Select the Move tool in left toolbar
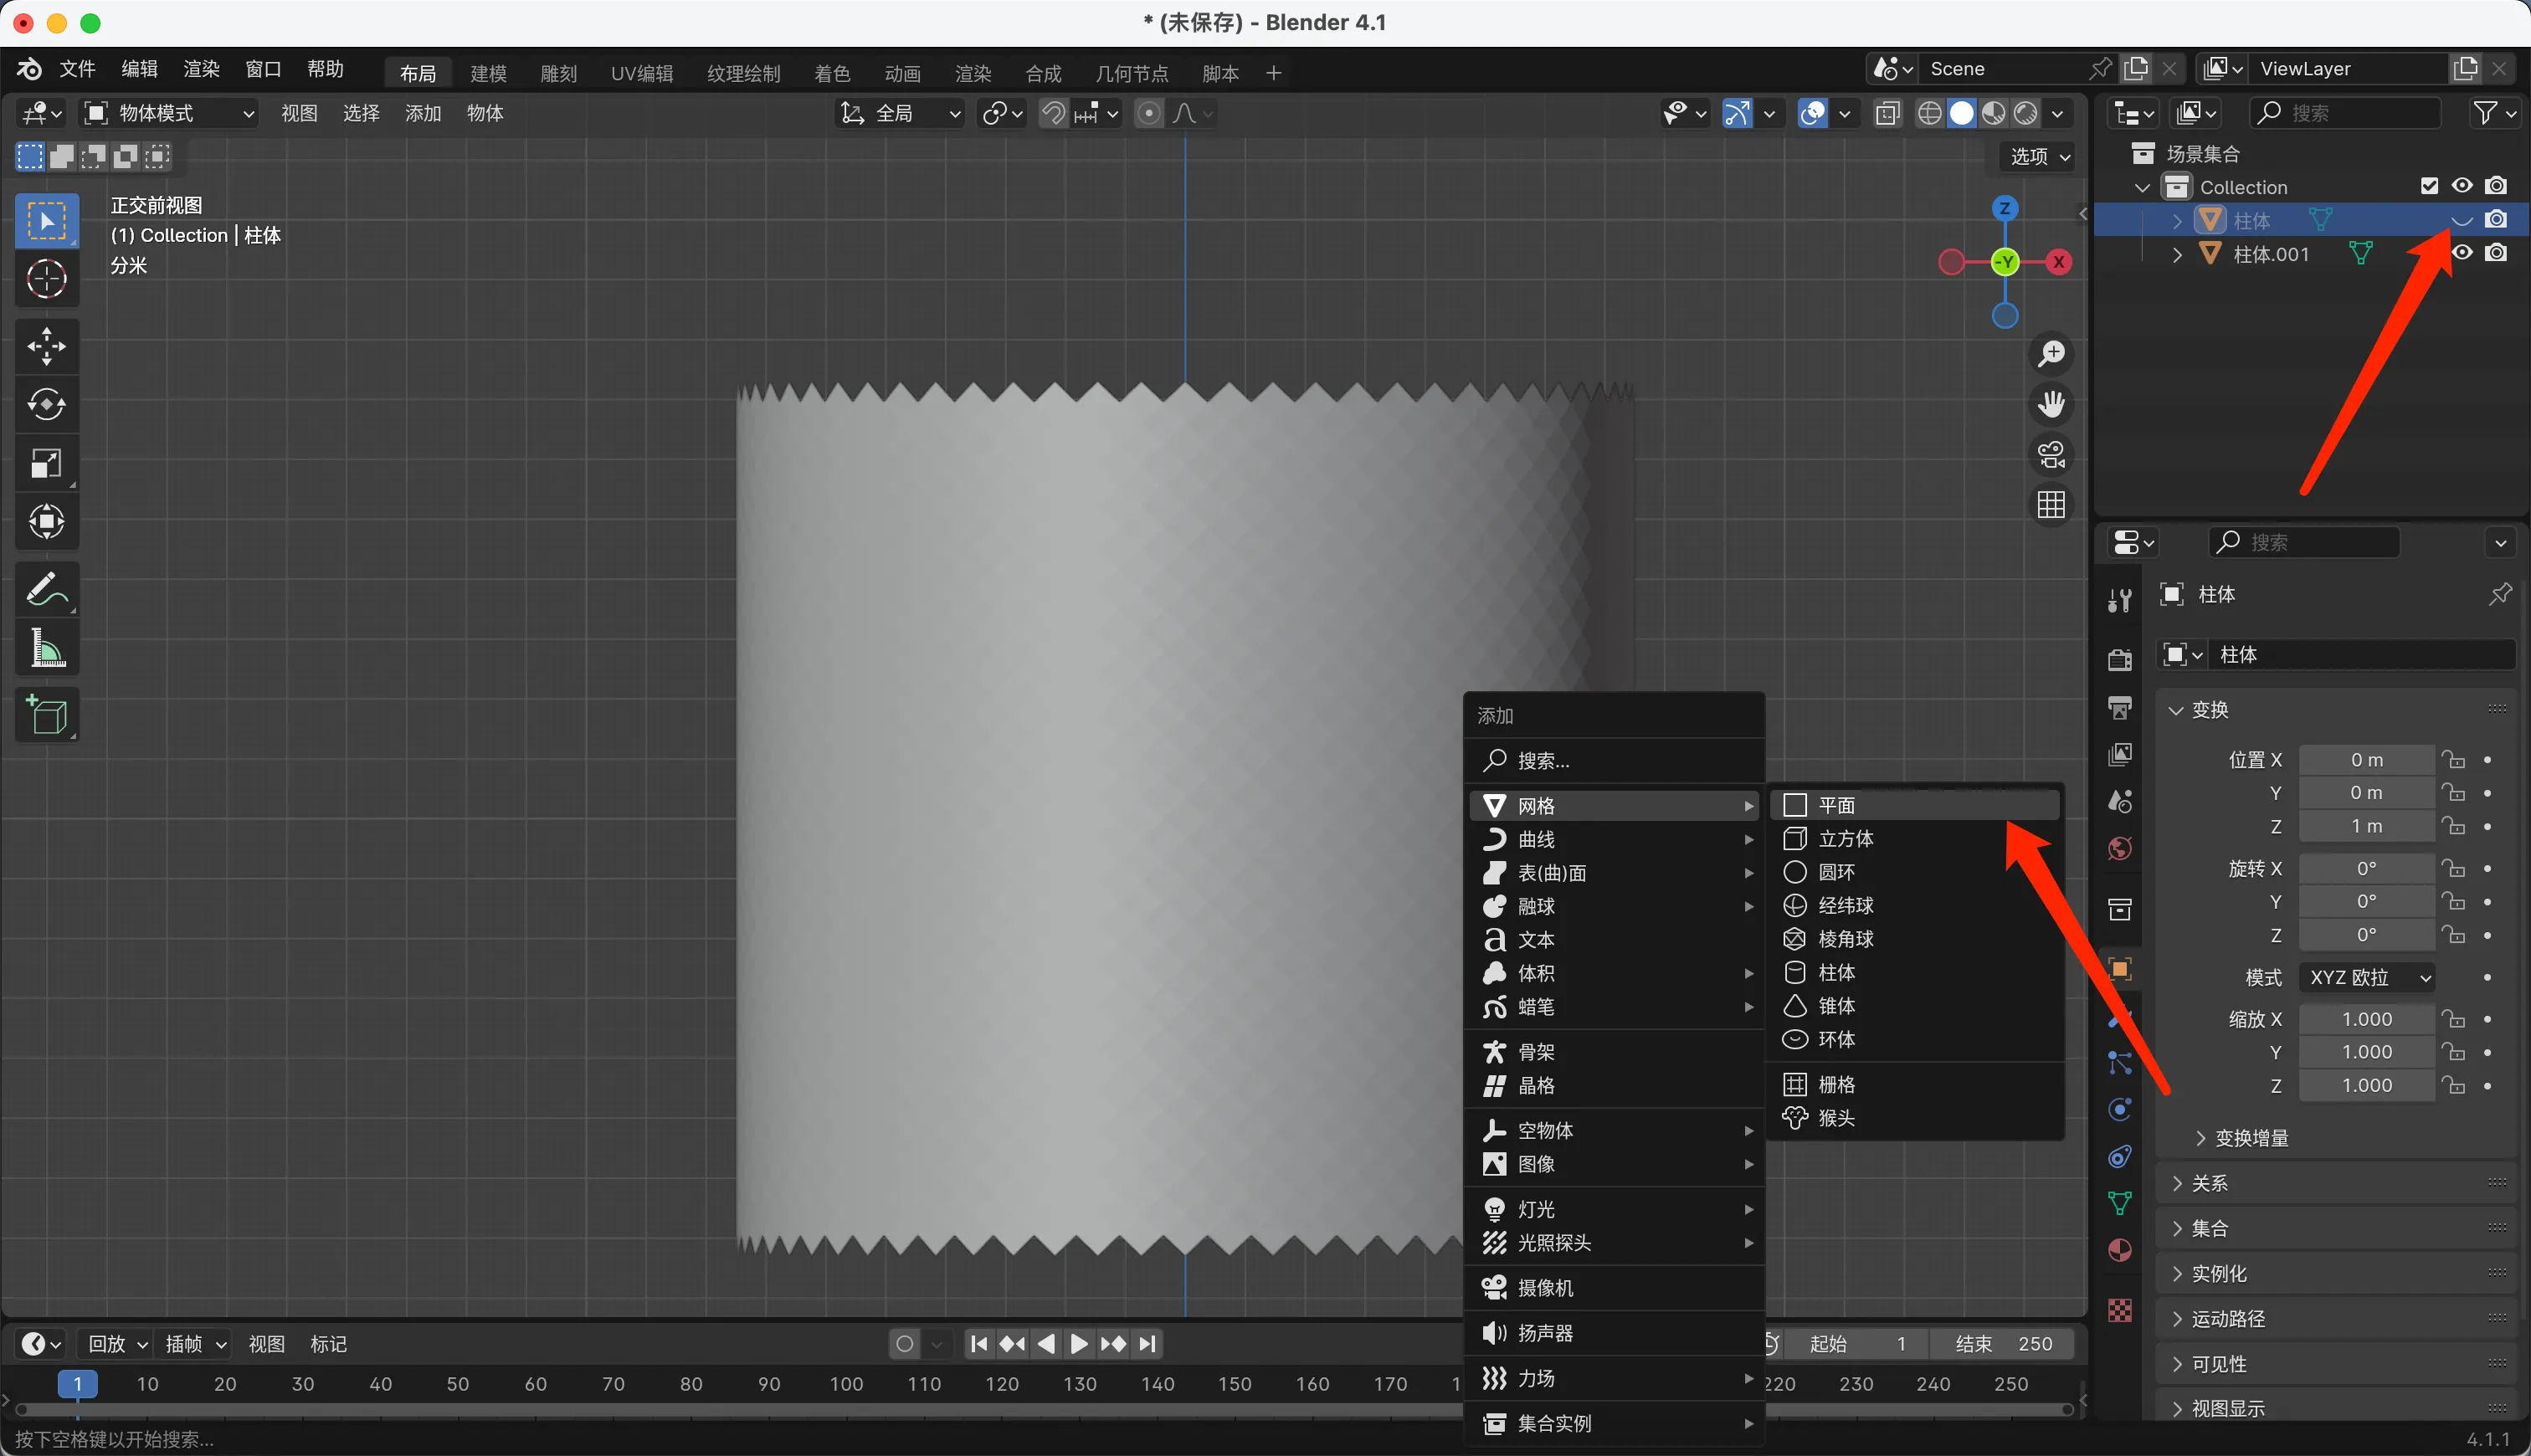The image size is (2531, 1456). tap(46, 346)
